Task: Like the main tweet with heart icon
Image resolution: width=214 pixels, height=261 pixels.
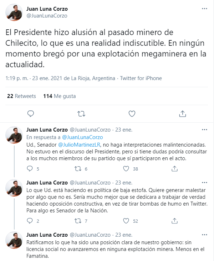Action: click(132, 114)
